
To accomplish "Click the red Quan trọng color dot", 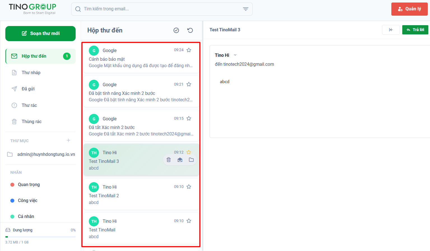I will (12, 185).
